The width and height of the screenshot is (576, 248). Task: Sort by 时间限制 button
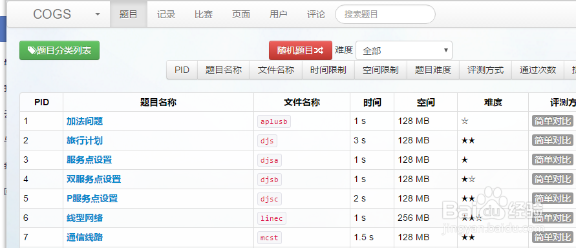(x=328, y=70)
